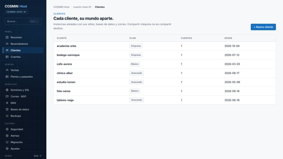Click date 2026-03-20

pyautogui.click(x=232, y=64)
